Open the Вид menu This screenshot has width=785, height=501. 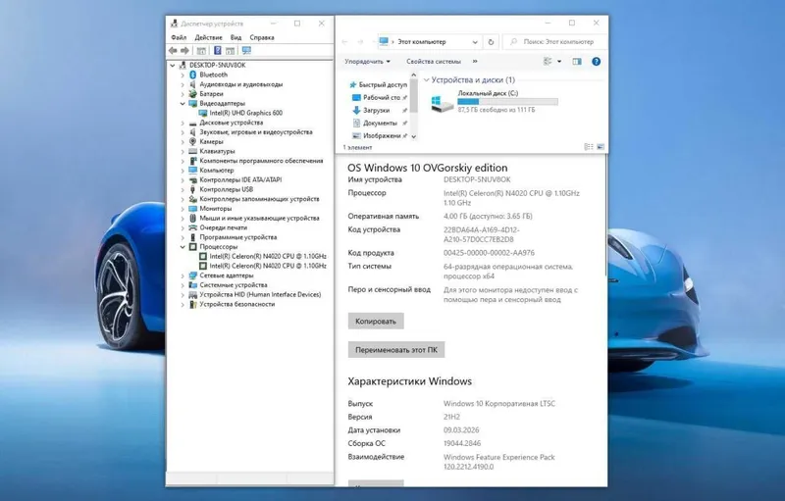pos(235,37)
